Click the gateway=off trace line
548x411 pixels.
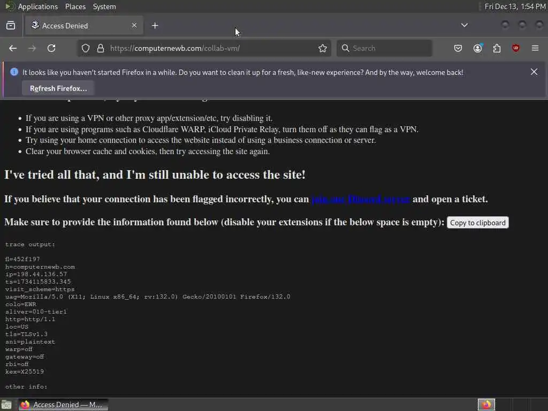coord(25,356)
